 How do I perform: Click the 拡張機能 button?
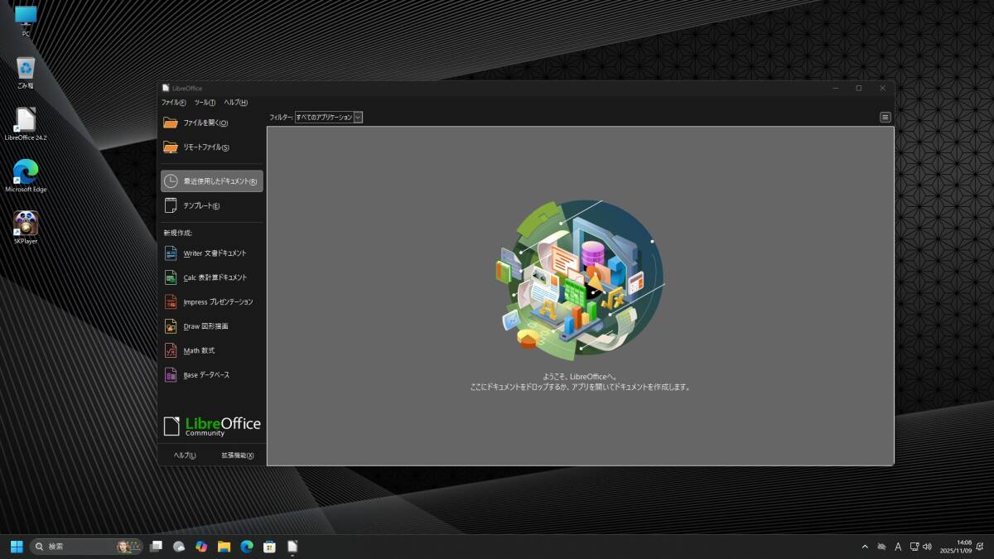[237, 455]
